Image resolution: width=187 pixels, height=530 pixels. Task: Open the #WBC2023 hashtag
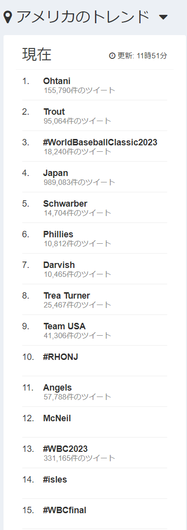click(65, 449)
